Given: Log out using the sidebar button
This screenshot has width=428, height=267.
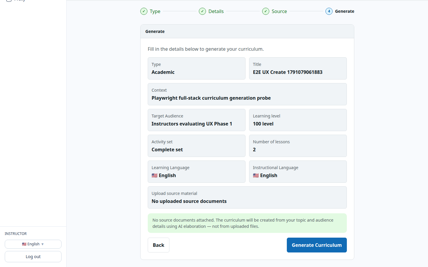Looking at the screenshot, I should [33, 257].
